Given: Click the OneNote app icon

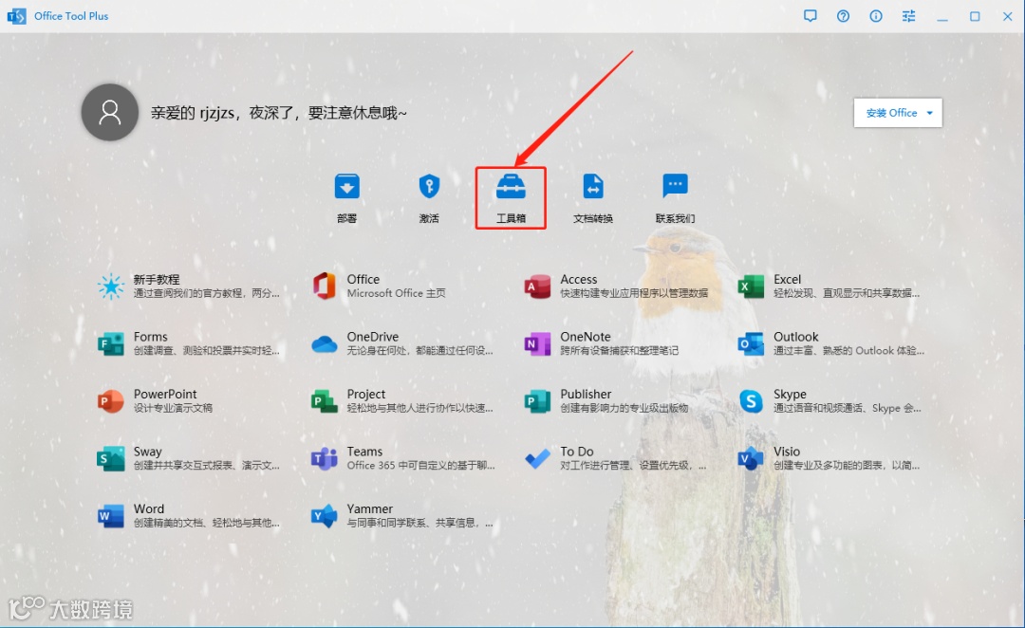Looking at the screenshot, I should (x=537, y=343).
